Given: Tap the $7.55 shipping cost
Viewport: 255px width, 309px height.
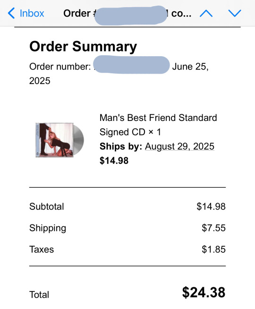Looking at the screenshot, I should point(213,228).
